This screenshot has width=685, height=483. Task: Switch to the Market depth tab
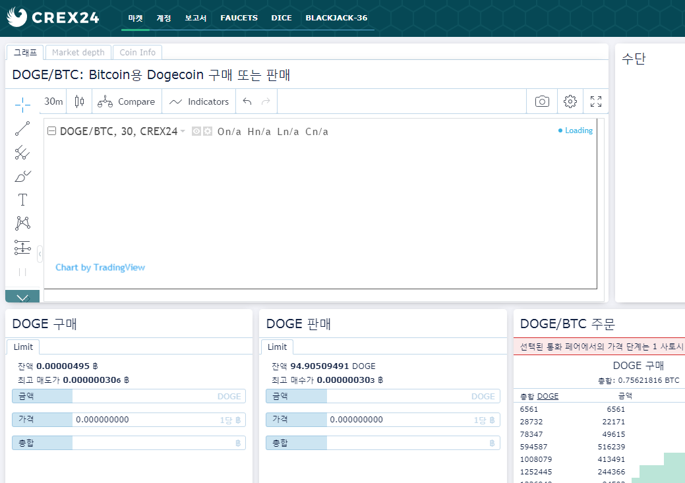coord(78,53)
